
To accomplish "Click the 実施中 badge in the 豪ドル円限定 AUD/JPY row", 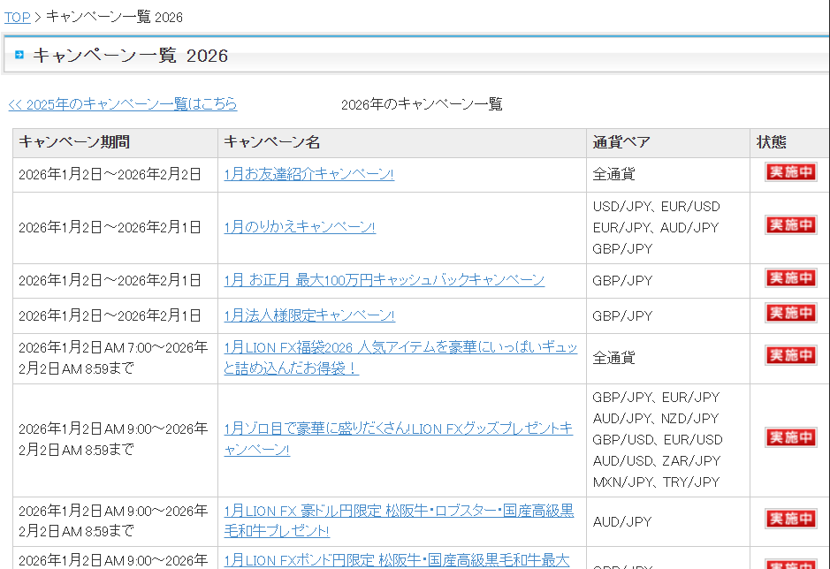I will 790,519.
